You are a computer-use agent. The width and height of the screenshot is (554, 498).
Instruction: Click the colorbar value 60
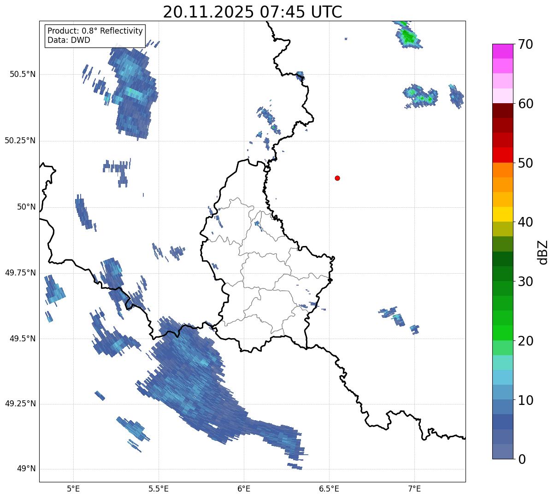(526, 104)
